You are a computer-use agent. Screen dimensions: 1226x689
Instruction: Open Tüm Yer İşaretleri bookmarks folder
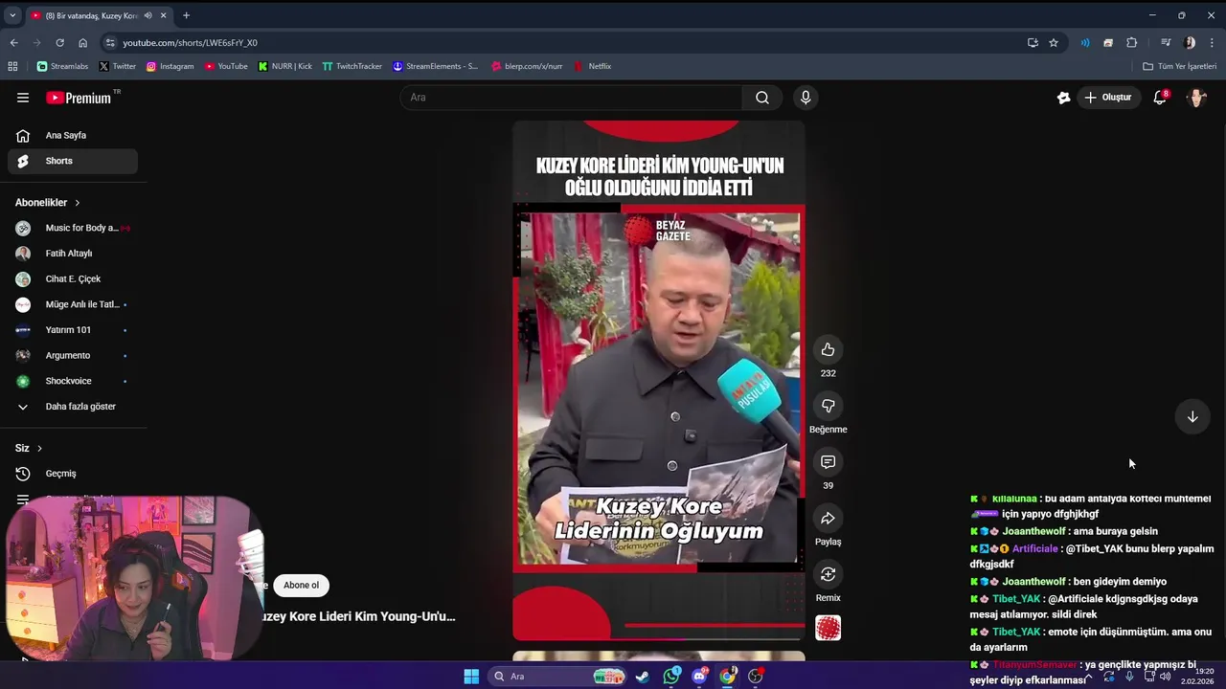pos(1179,66)
